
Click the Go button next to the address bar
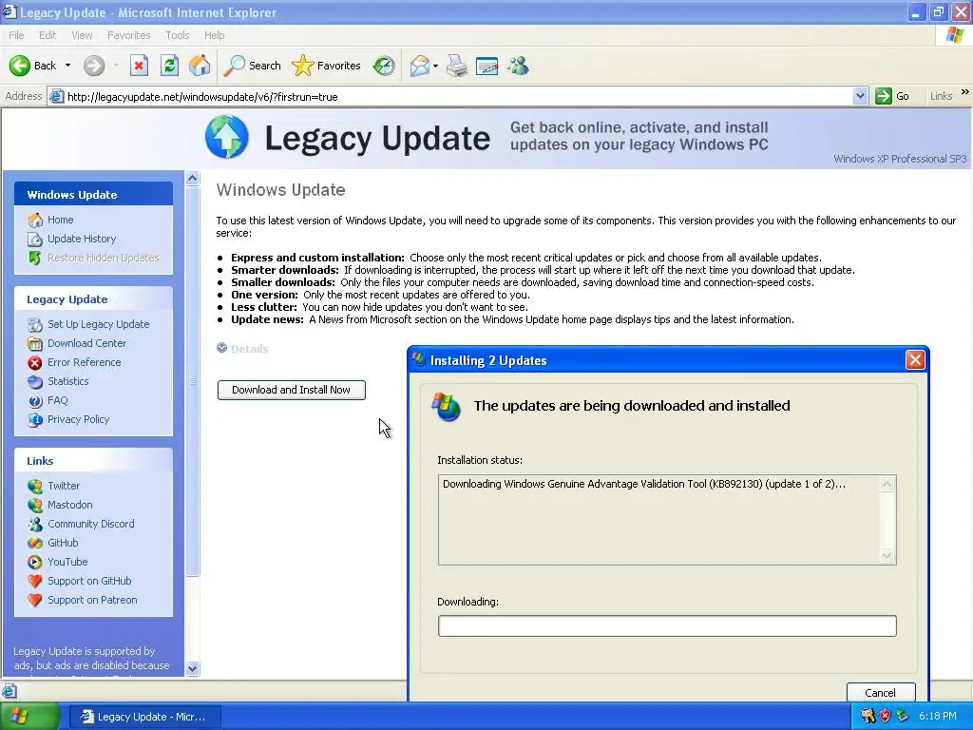coord(892,96)
